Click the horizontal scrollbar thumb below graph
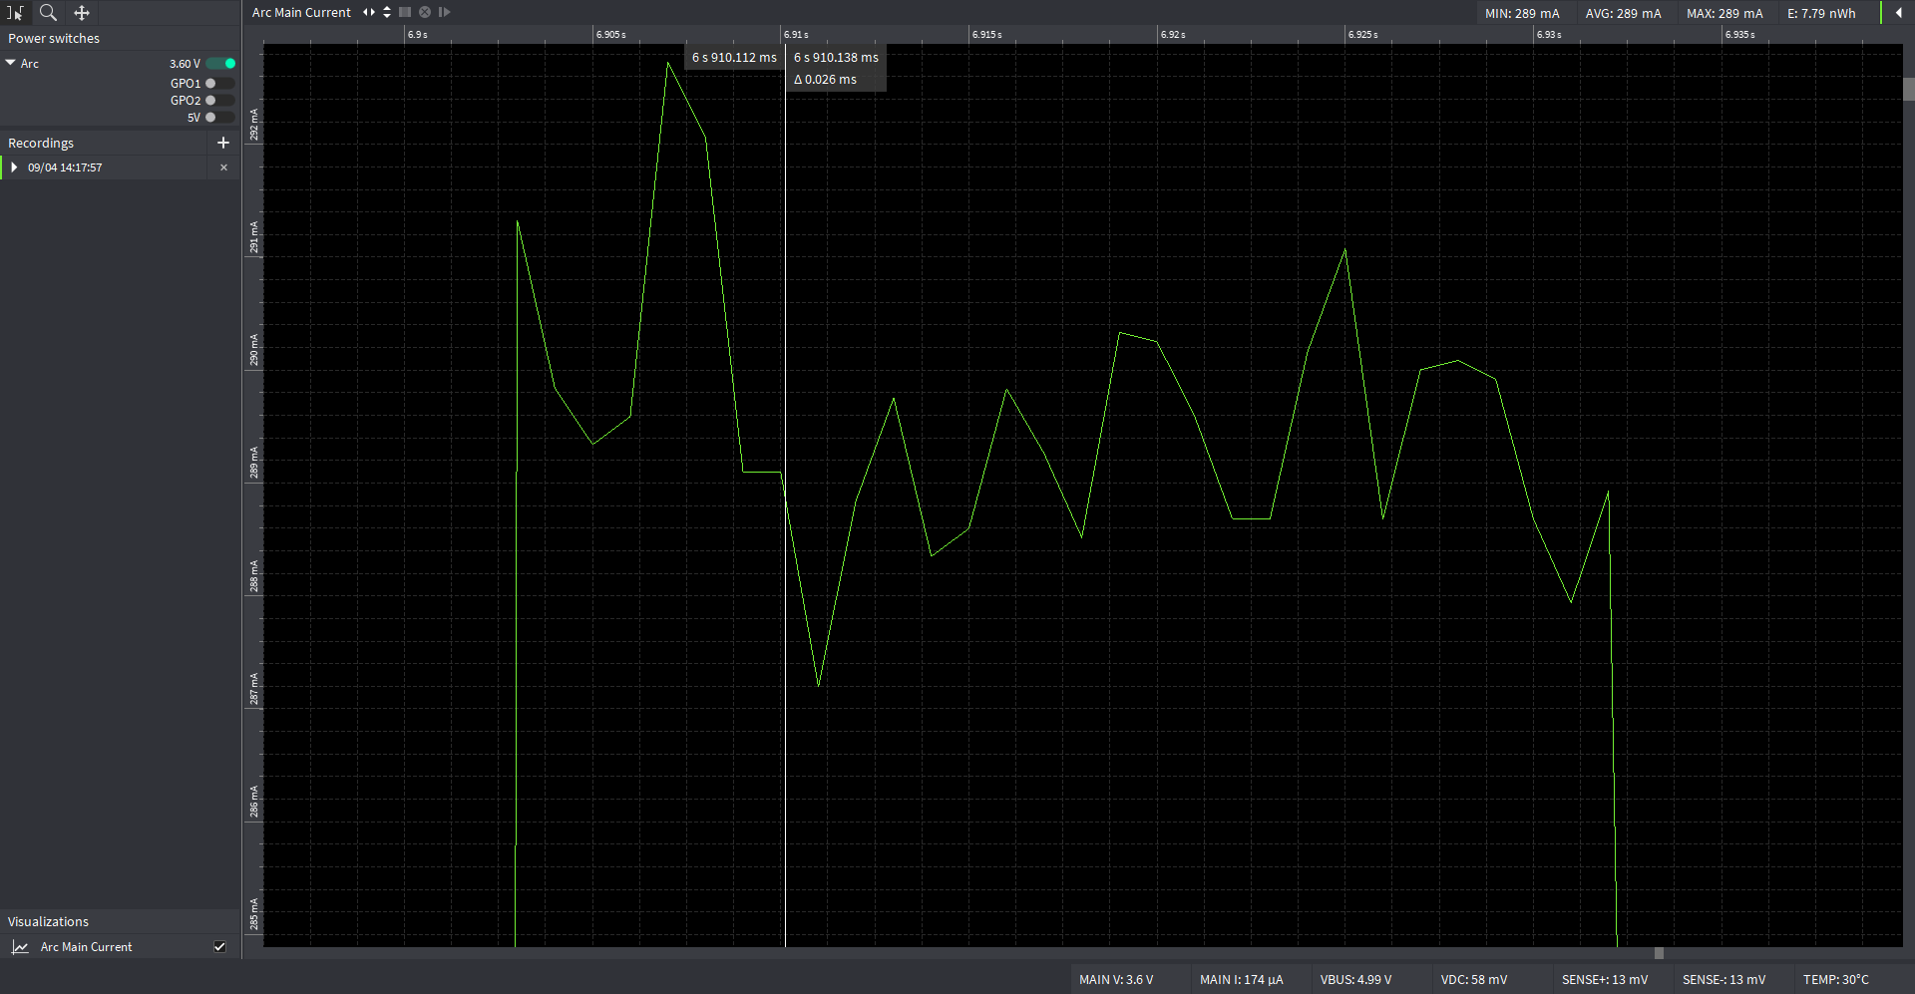 pos(1659,953)
